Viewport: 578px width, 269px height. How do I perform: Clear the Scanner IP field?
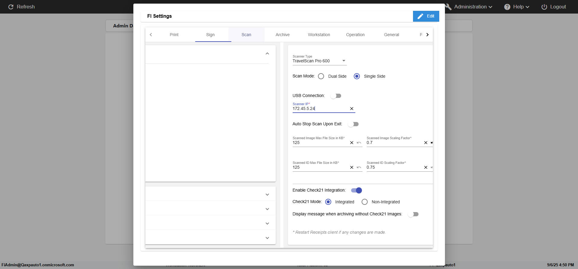pyautogui.click(x=351, y=109)
